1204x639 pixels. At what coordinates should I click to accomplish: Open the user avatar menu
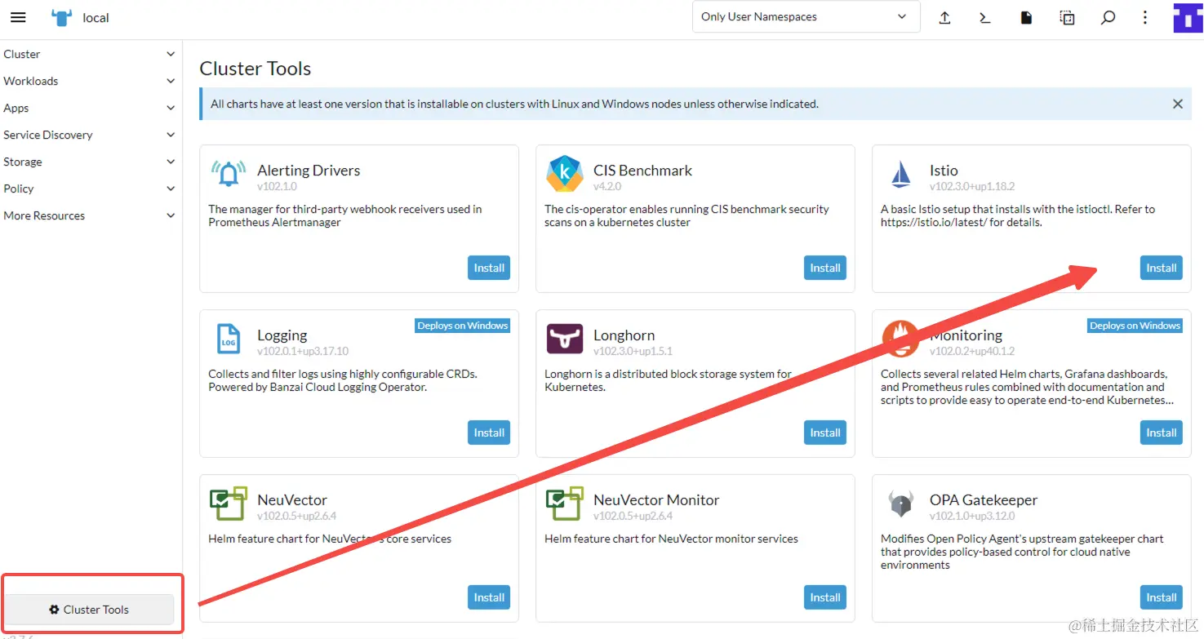pyautogui.click(x=1188, y=17)
